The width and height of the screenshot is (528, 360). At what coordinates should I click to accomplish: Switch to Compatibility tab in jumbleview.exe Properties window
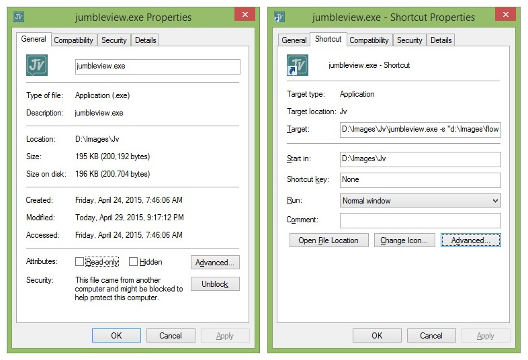point(73,40)
